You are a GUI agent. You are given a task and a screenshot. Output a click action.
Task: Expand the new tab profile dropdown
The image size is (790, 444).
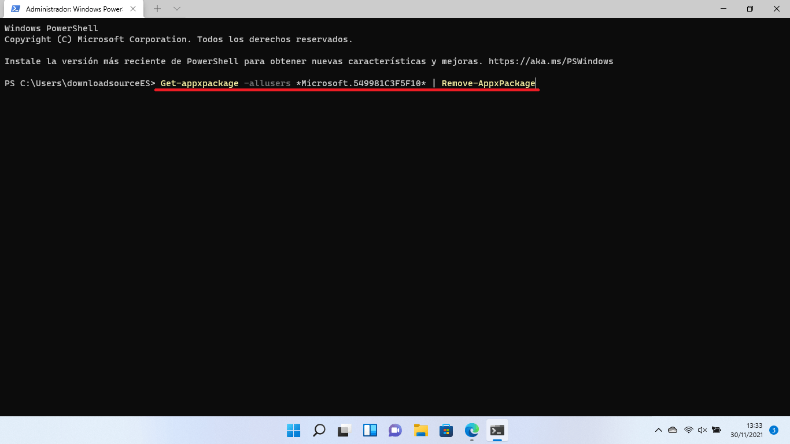177,9
